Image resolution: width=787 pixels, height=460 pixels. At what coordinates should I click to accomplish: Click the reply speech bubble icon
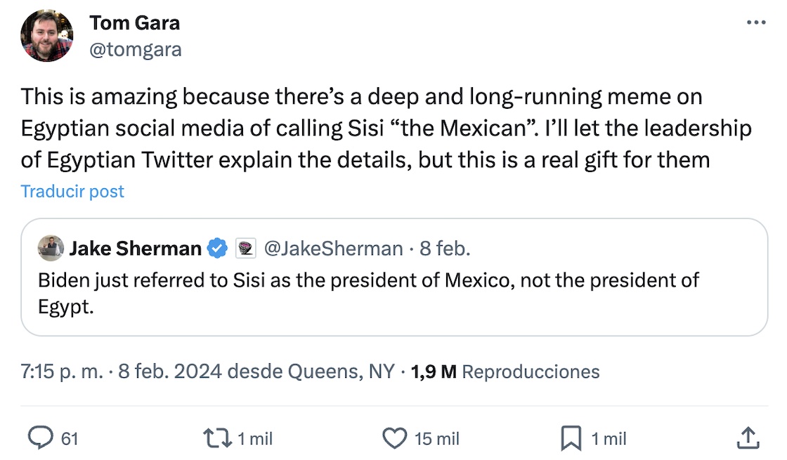[x=41, y=438]
